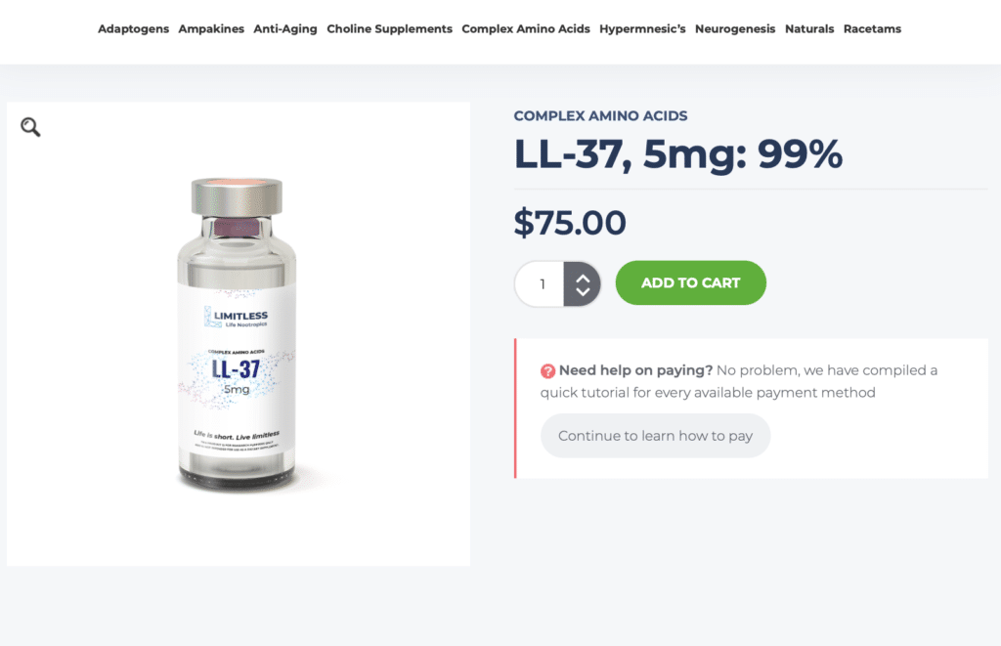Click the Limitless logo on the vial label

(236, 318)
